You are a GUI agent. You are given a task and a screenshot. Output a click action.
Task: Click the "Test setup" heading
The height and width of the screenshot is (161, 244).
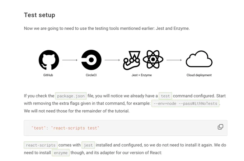click(x=39, y=15)
